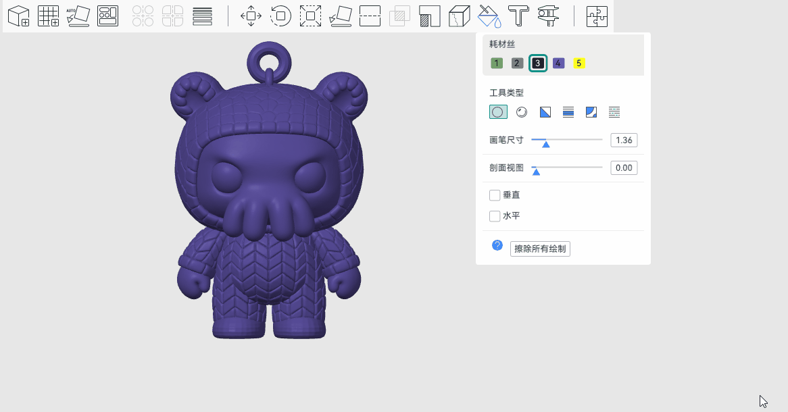Choose the Height range tool type

click(x=568, y=112)
